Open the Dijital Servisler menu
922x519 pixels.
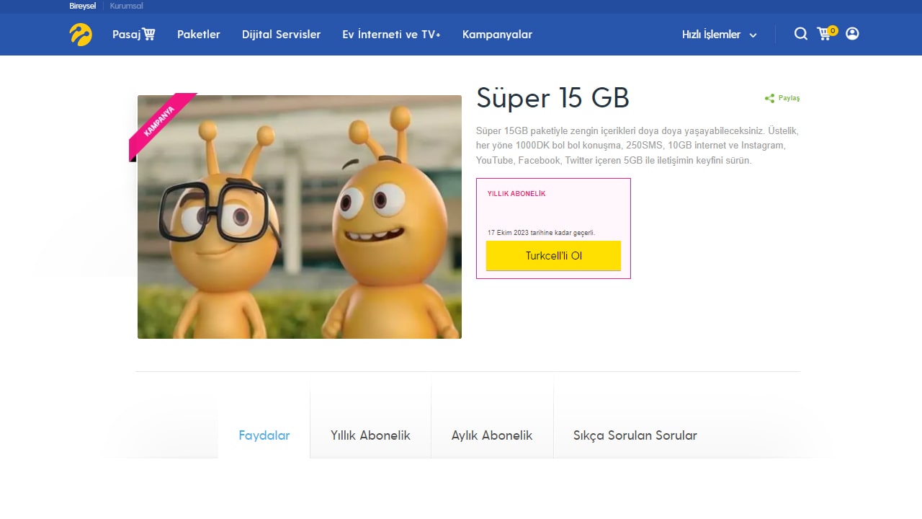(x=281, y=34)
